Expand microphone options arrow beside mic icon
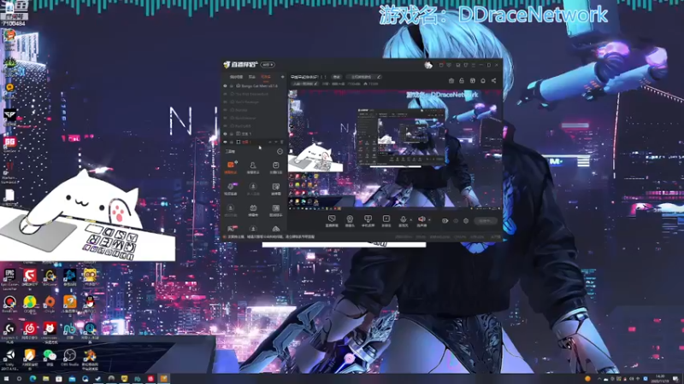 click(411, 220)
